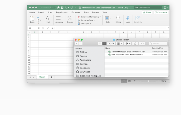Expand the Cell Styles dropdown
Viewport: 181px width, 115px height.
click(x=91, y=24)
